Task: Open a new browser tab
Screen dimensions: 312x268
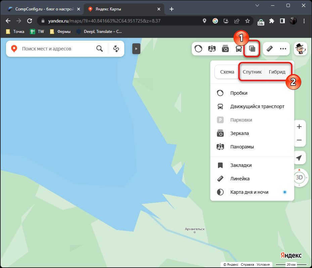Action: (x=172, y=9)
